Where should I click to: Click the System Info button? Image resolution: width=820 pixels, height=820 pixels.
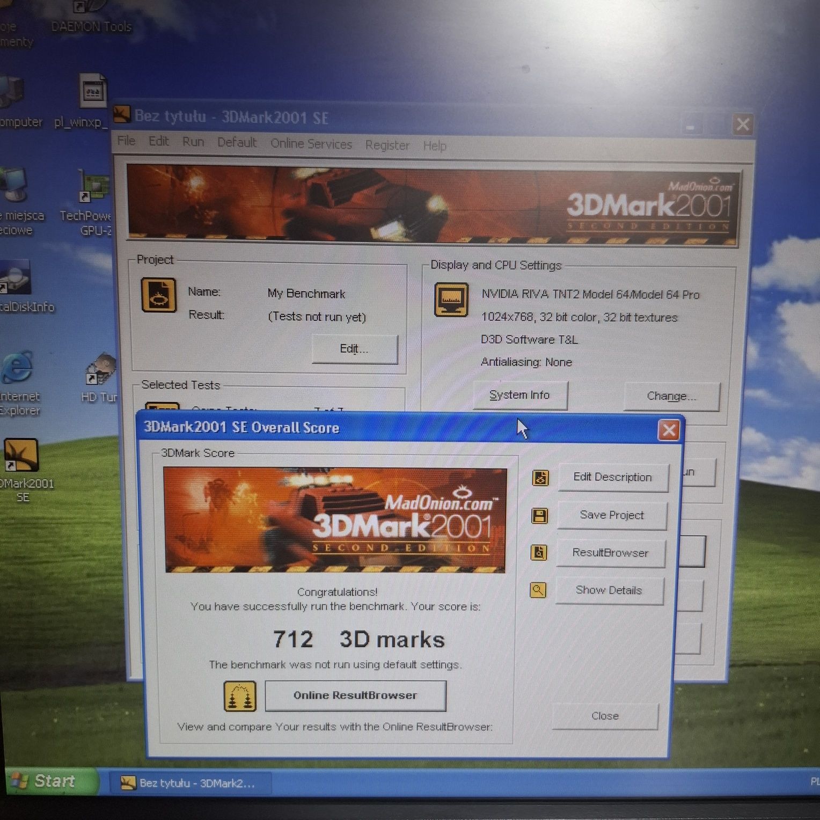pyautogui.click(x=519, y=395)
